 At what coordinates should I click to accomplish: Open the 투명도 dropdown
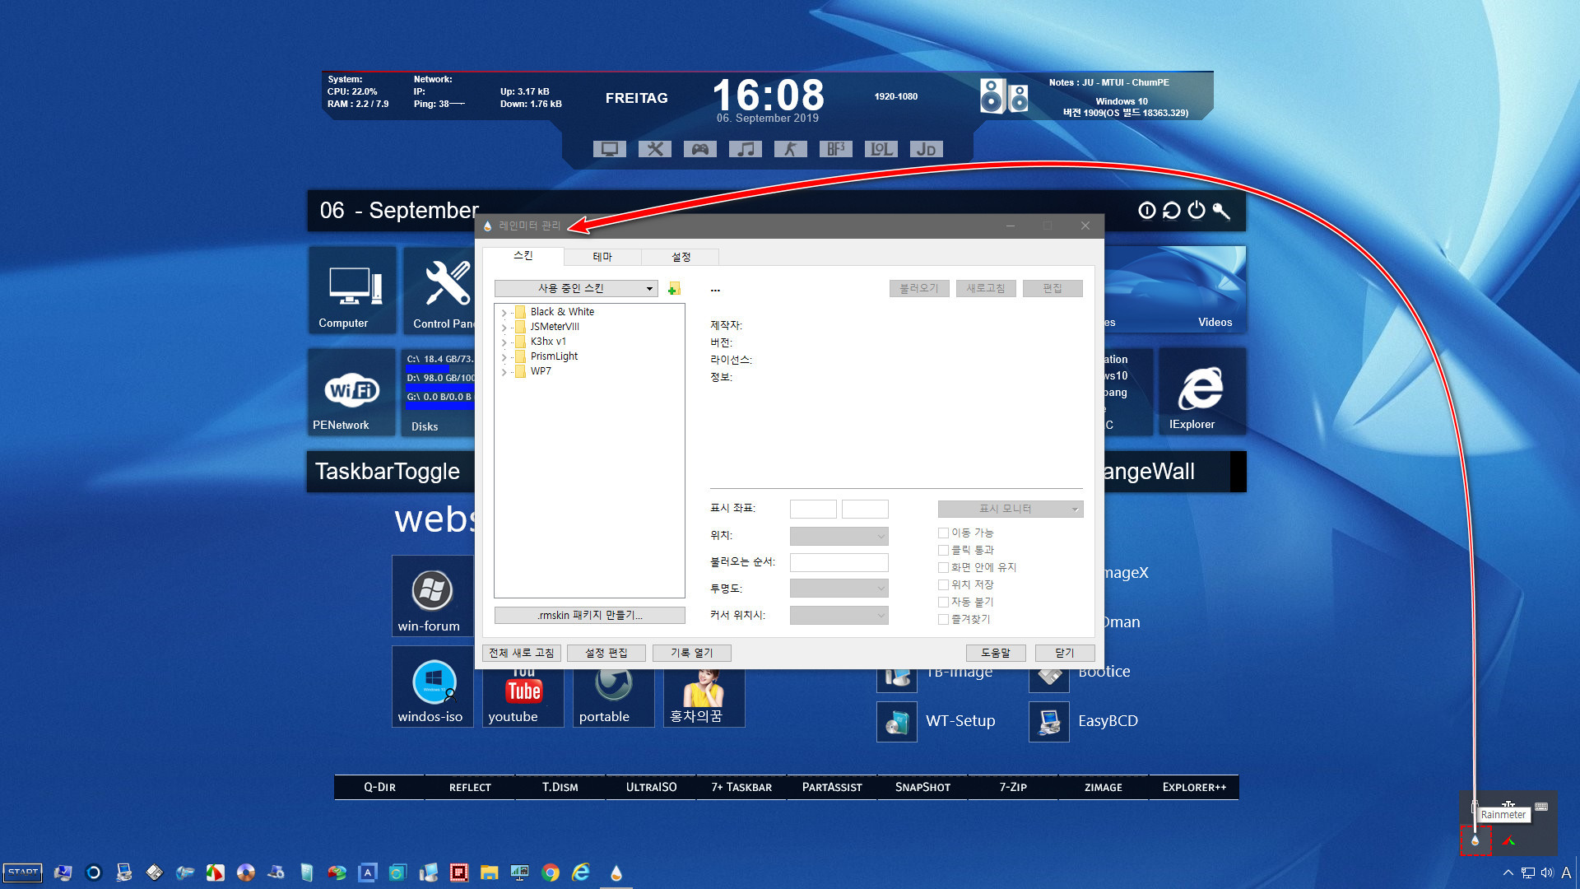pyautogui.click(x=839, y=588)
